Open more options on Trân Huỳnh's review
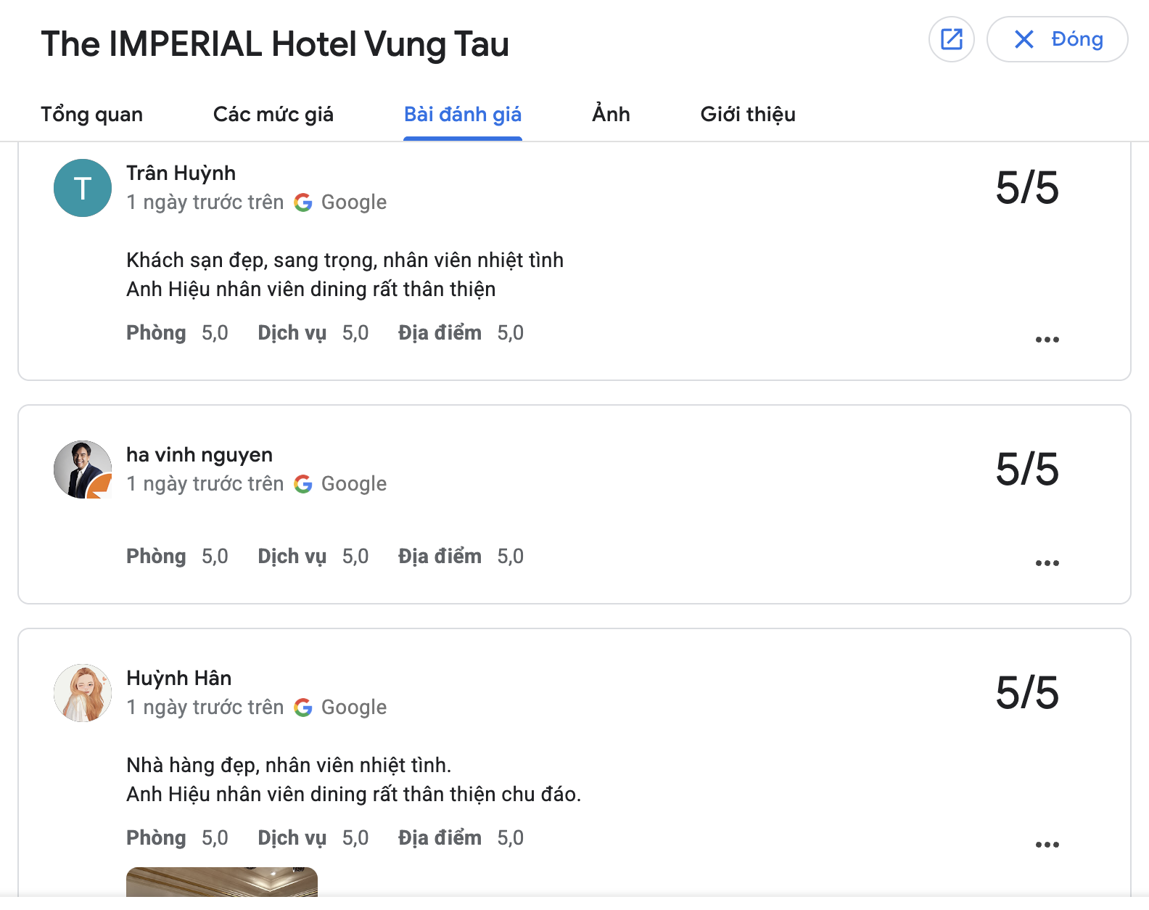The height and width of the screenshot is (910, 1149). (x=1047, y=340)
